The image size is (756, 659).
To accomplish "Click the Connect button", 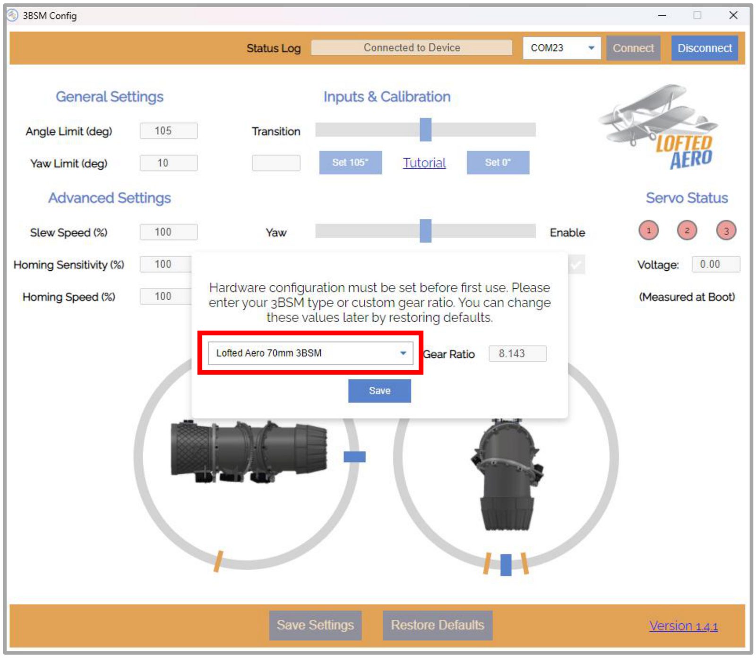I will 633,48.
